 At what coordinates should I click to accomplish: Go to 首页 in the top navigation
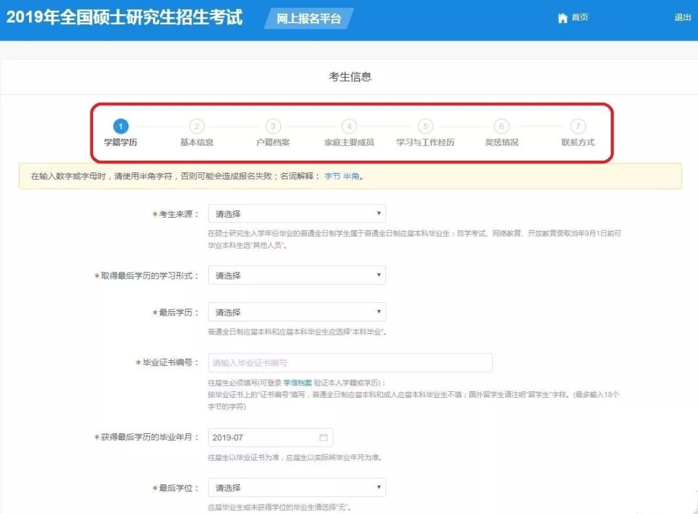[580, 18]
